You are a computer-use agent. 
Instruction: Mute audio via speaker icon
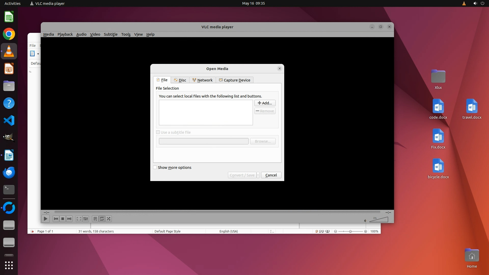(365, 221)
